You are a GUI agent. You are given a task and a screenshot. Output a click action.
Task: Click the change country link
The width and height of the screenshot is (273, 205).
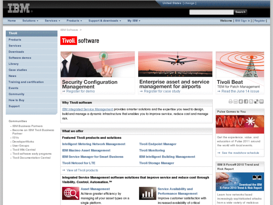pyautogui.click(x=189, y=3)
